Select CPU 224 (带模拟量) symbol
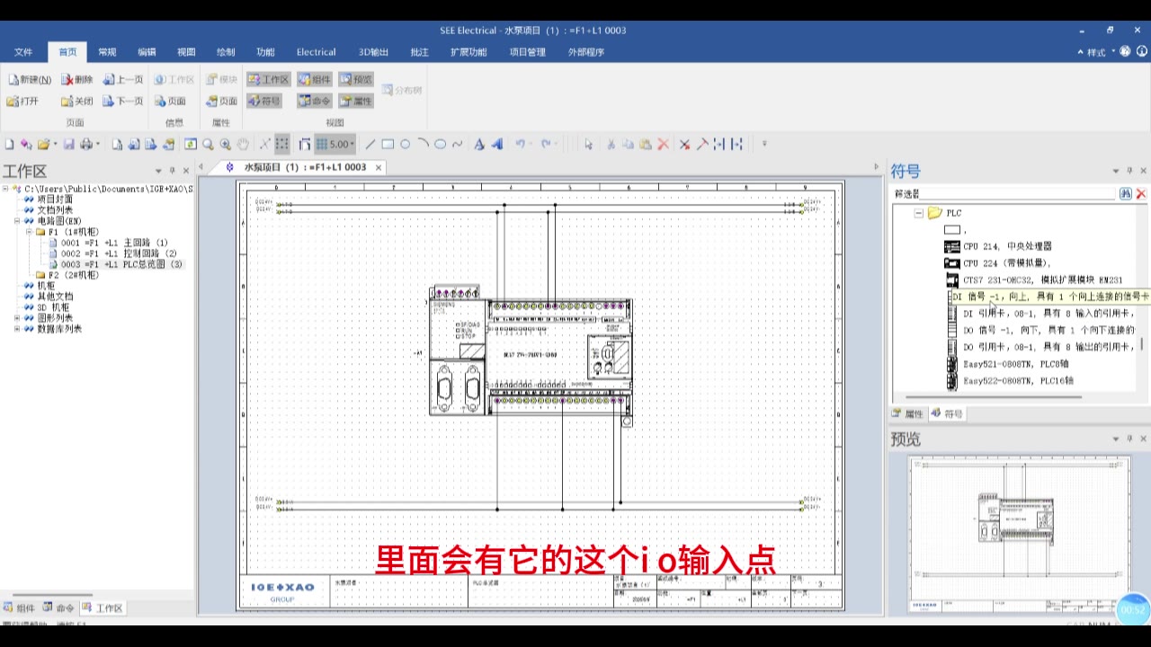This screenshot has height=647, width=1151. pyautogui.click(x=1006, y=262)
